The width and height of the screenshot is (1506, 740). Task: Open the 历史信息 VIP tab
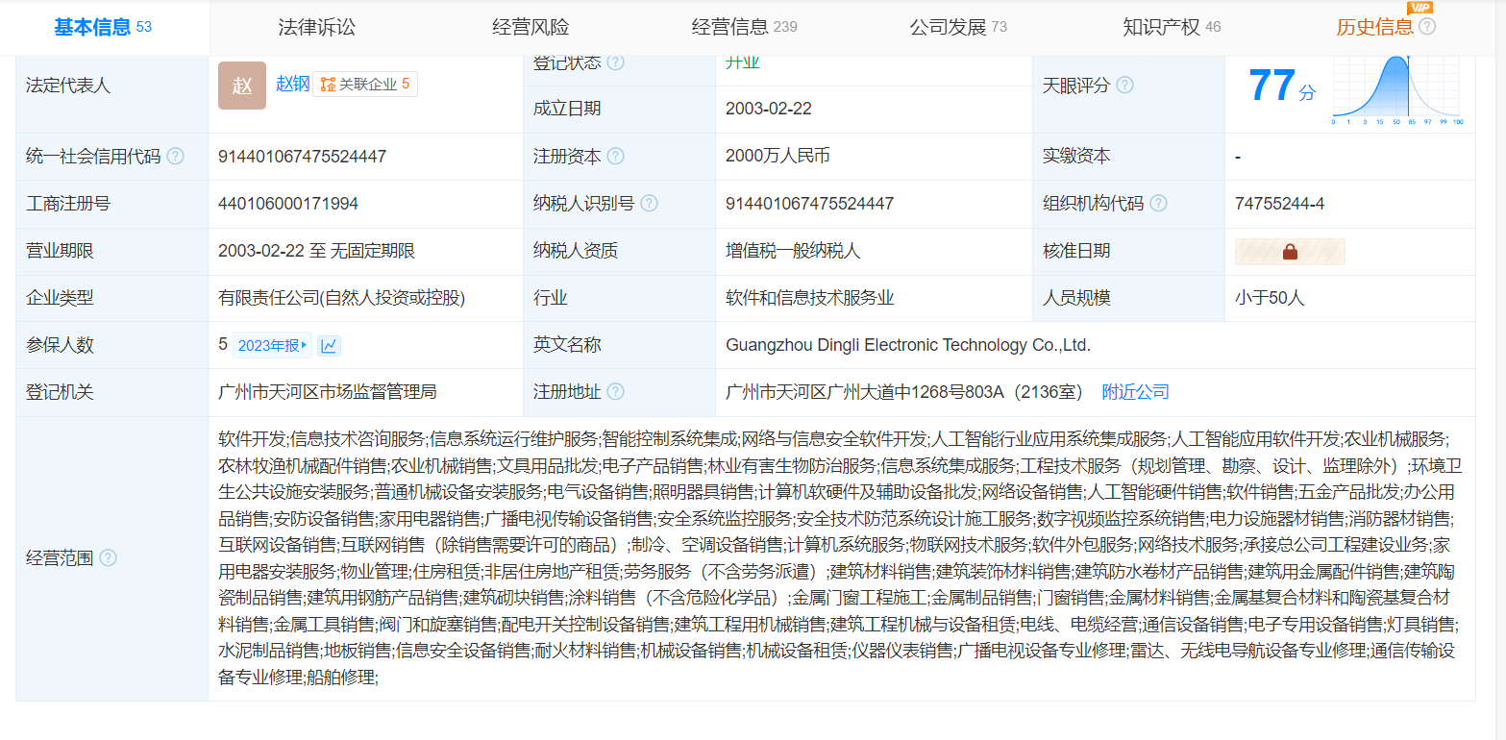[1375, 27]
